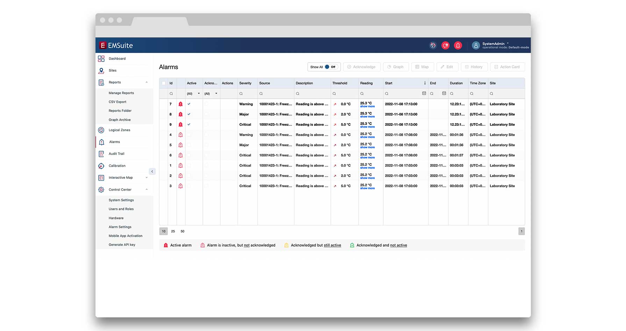626x331 pixels.
Task: Set page size to 25
Action: pos(173,231)
